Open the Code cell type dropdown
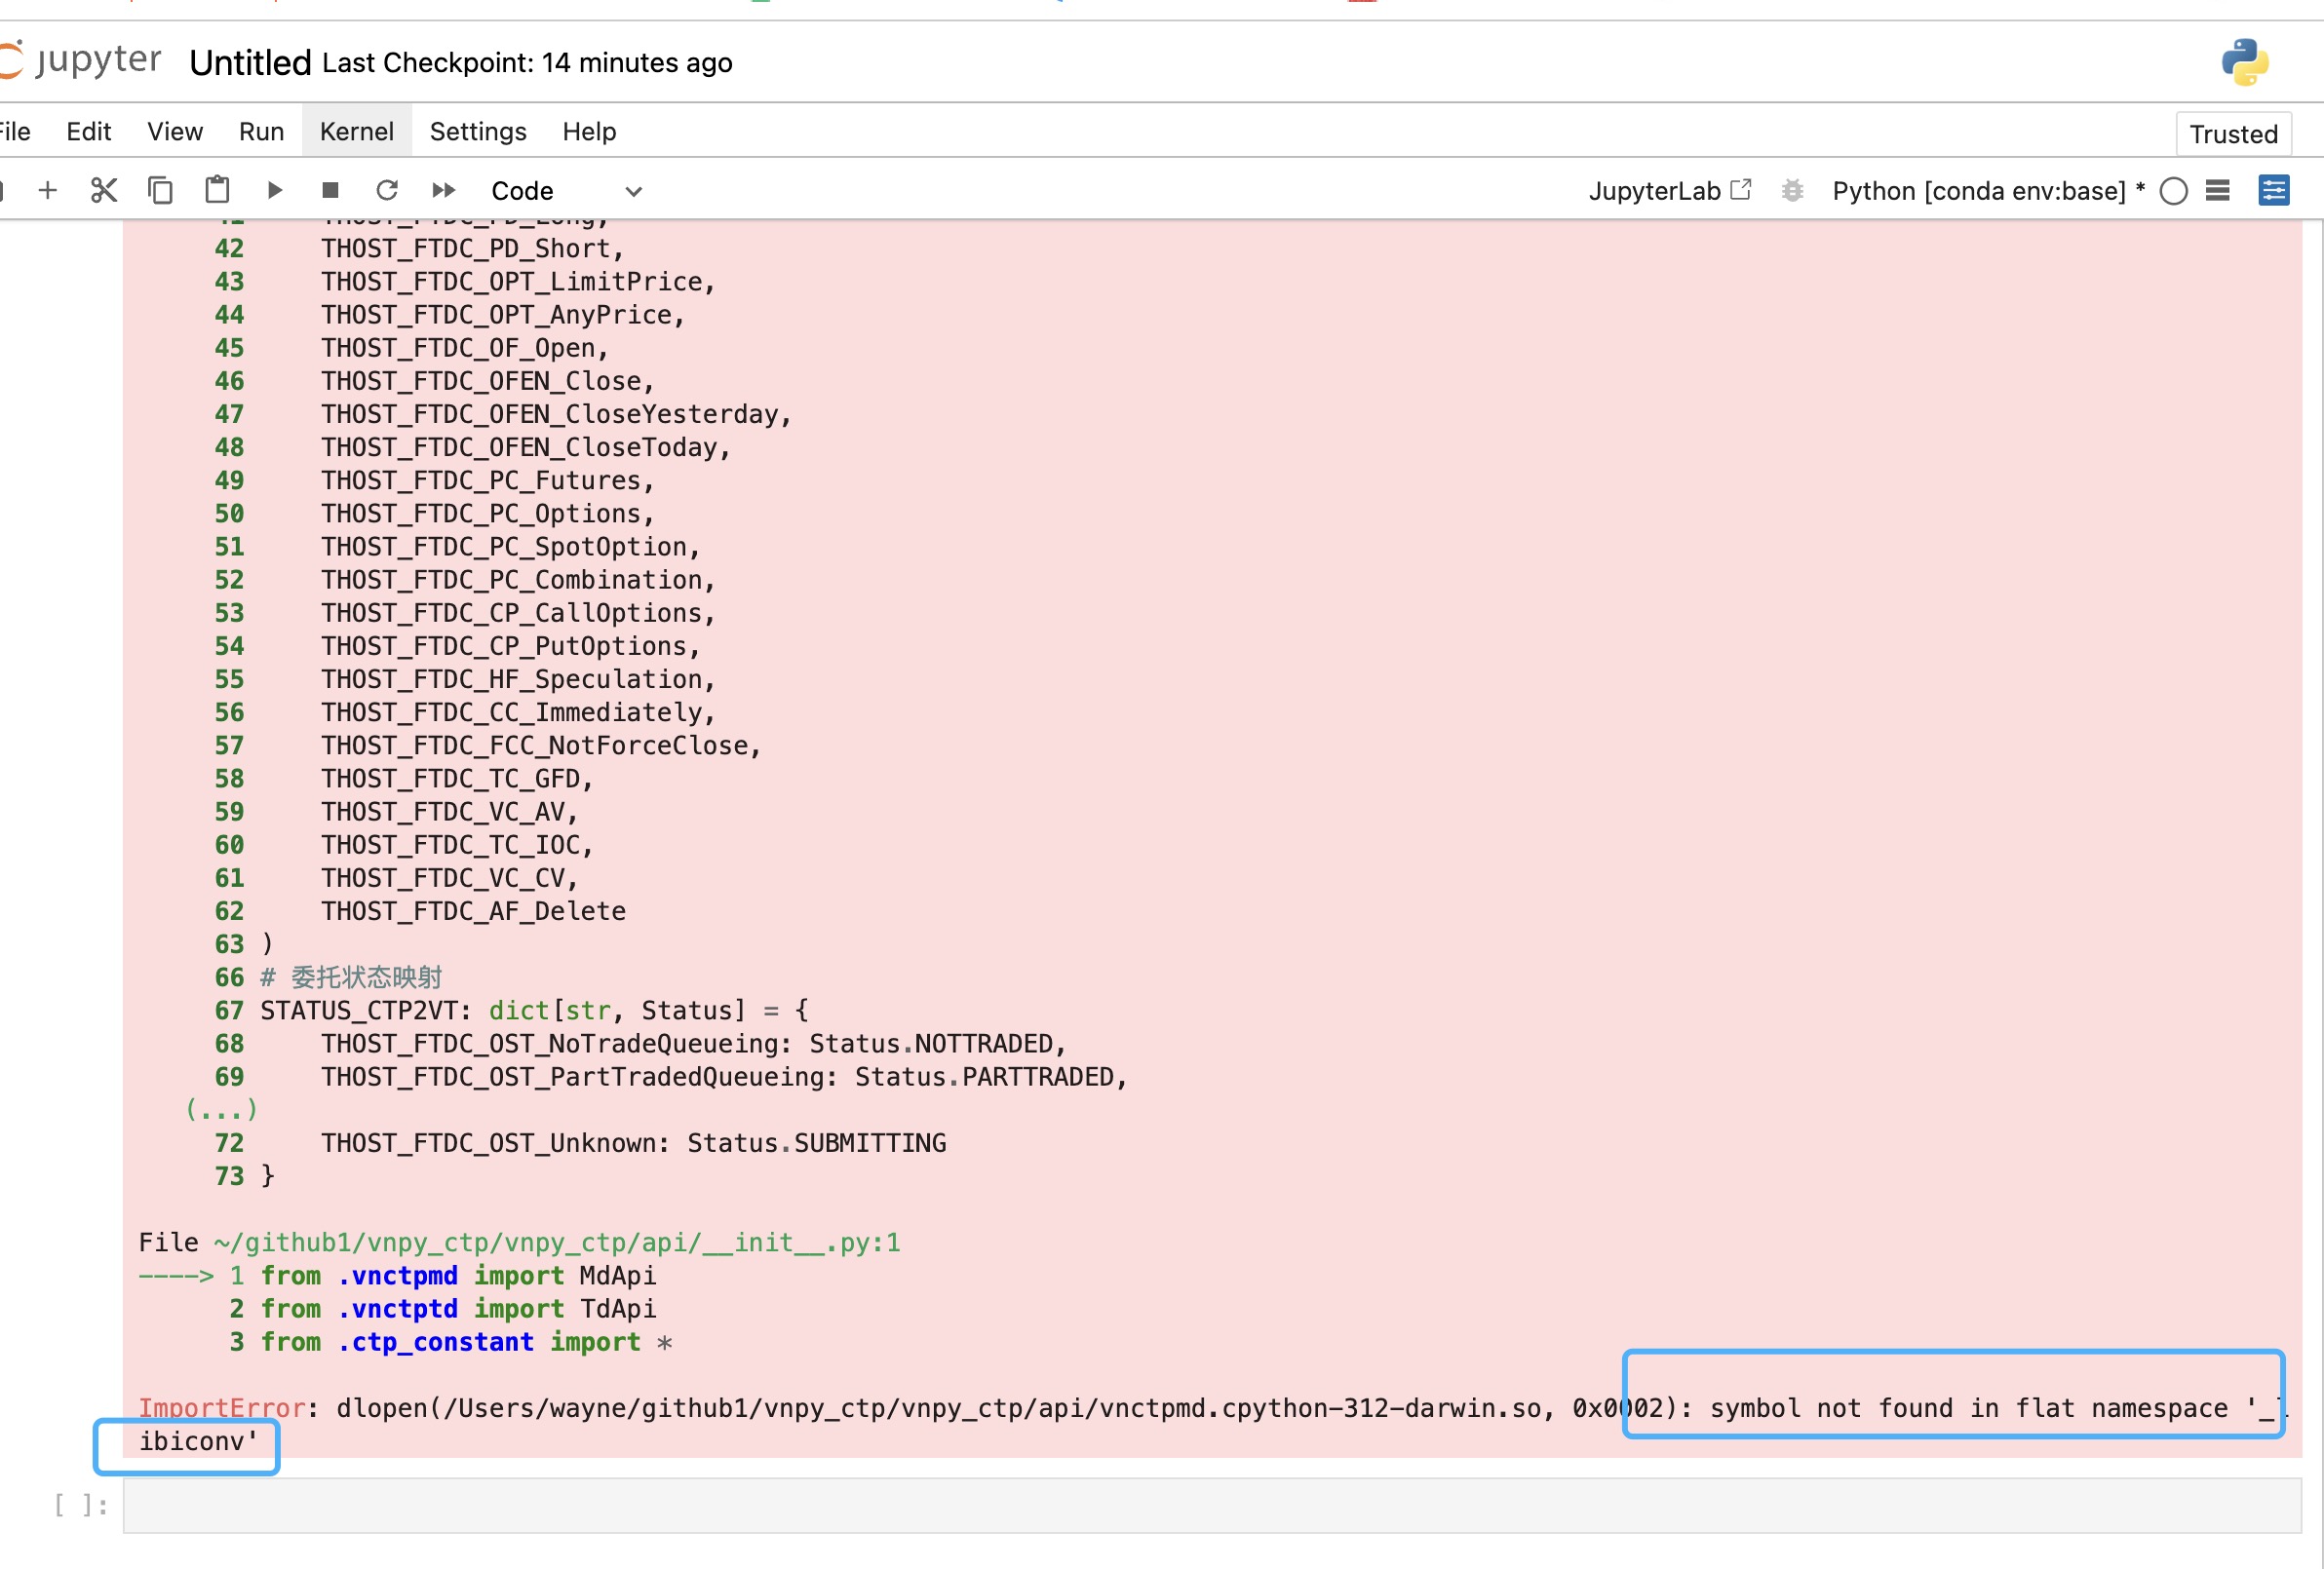 coord(566,191)
